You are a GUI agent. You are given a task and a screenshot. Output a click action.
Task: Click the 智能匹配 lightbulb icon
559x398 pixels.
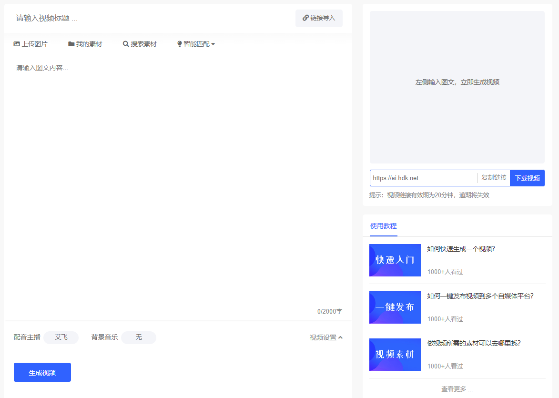pos(179,43)
